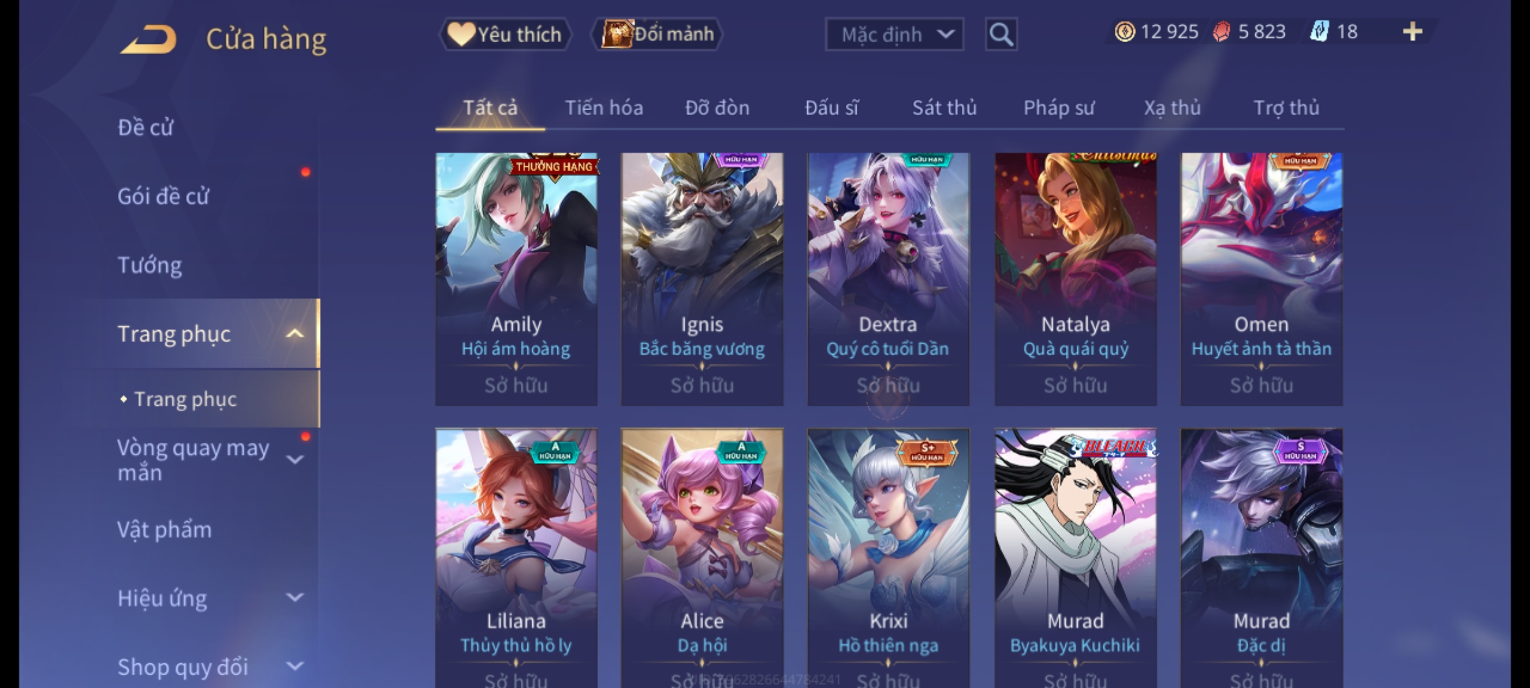The height and width of the screenshot is (688, 1530).
Task: Go to Tướng in sidebar
Action: click(x=150, y=265)
